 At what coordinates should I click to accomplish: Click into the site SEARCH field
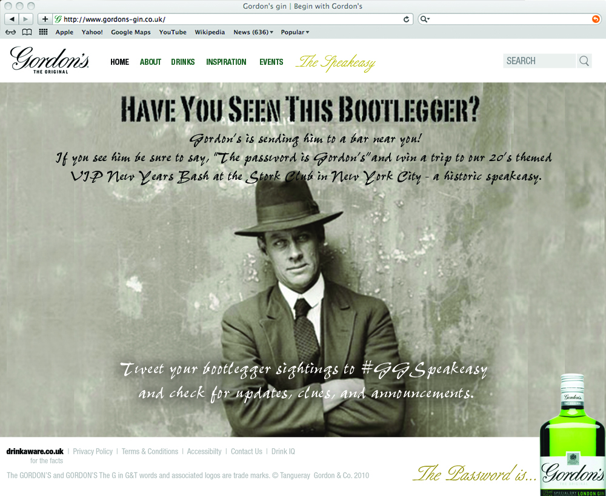[539, 61]
